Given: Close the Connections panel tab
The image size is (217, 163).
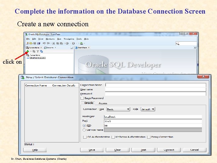Looking at the screenshot, I should tap(41, 48).
